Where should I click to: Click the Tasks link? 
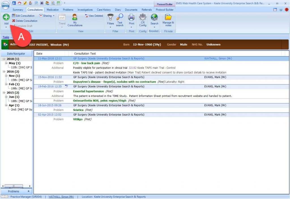(6, 37)
